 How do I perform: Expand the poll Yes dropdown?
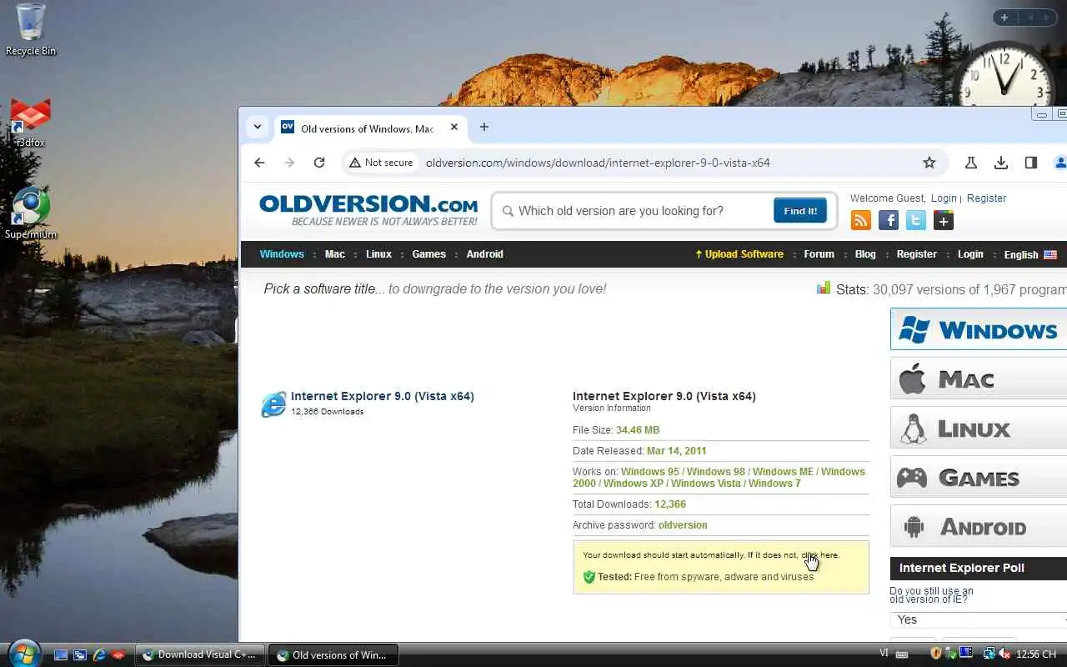pos(979,619)
